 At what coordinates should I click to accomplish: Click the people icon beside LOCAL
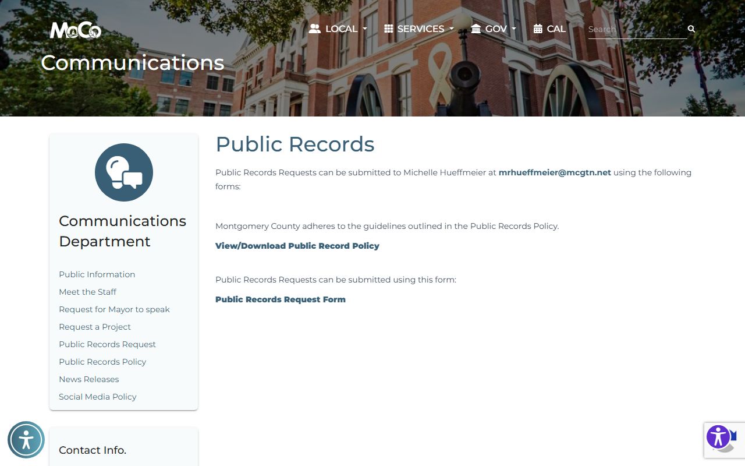pos(315,29)
